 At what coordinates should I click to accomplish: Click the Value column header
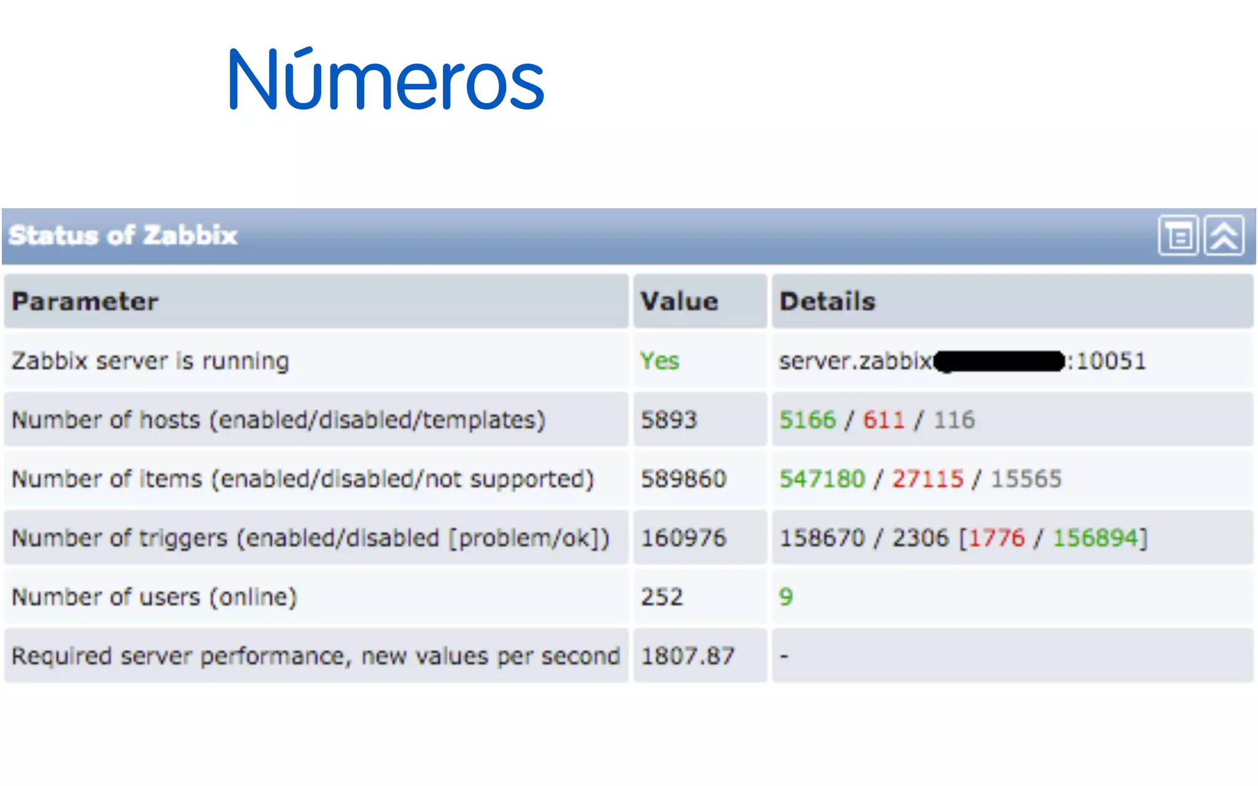click(679, 302)
